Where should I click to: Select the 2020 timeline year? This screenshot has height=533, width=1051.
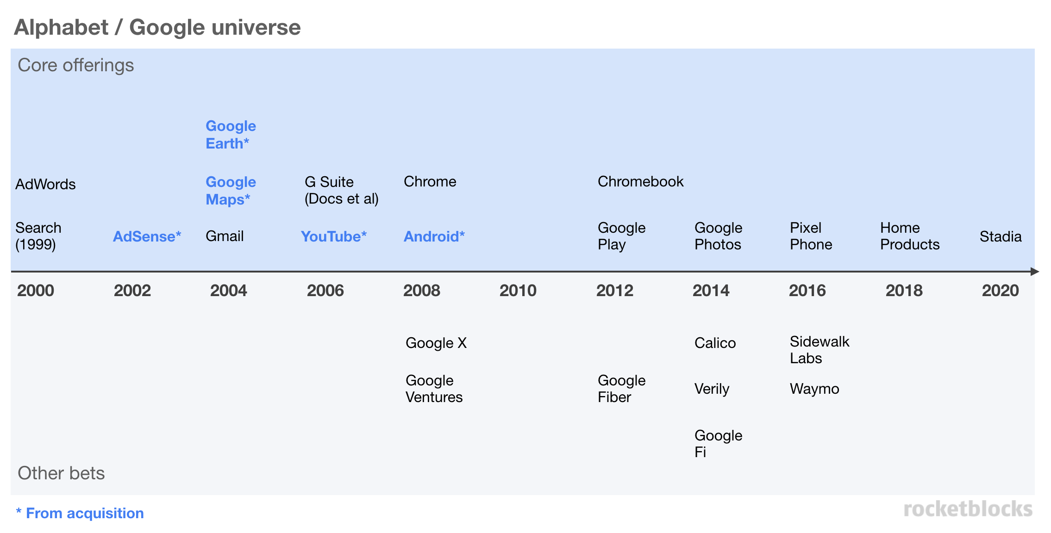pos(1000,291)
